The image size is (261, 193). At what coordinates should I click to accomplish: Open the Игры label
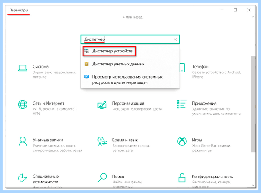[197, 140]
